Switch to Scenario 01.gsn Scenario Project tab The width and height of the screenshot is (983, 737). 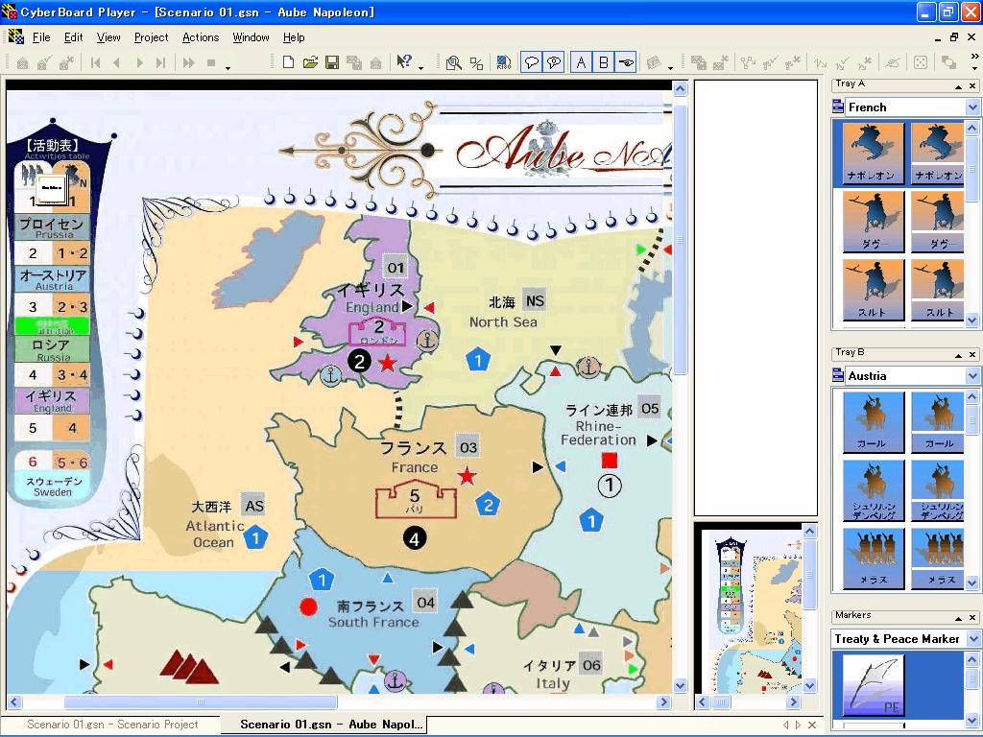click(x=112, y=725)
